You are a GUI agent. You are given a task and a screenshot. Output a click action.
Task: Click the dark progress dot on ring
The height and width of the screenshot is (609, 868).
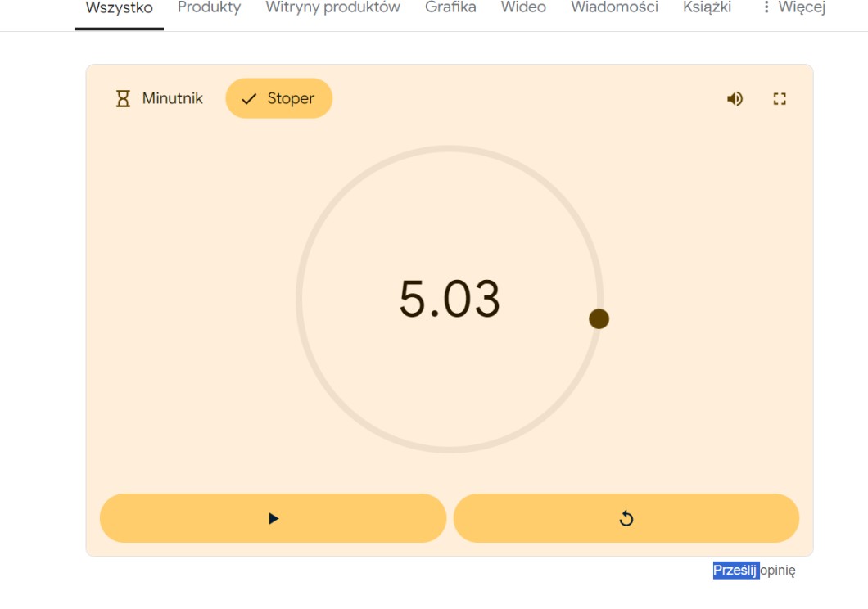click(x=599, y=319)
